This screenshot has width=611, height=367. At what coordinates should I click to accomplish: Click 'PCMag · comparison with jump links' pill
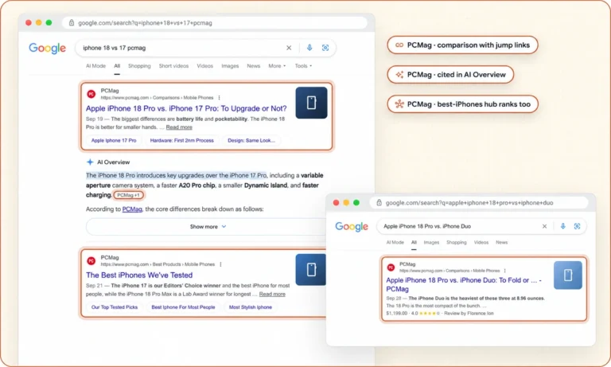click(462, 45)
